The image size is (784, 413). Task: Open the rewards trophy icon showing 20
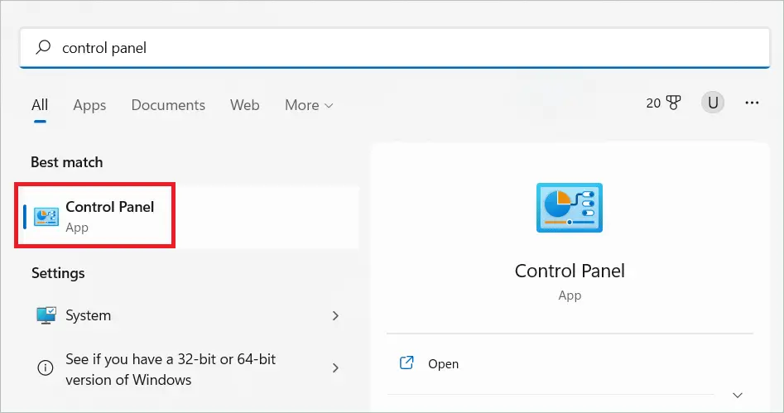pyautogui.click(x=663, y=103)
